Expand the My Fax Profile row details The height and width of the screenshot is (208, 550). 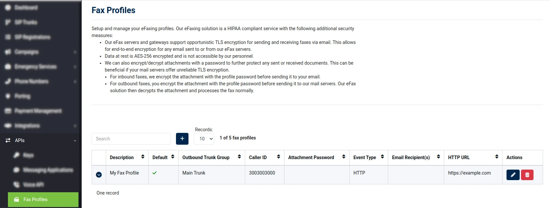(x=99, y=175)
